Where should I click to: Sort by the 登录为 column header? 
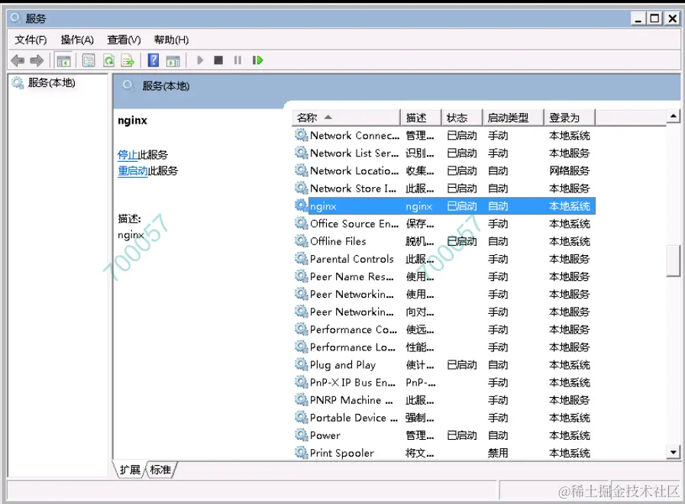pos(570,118)
